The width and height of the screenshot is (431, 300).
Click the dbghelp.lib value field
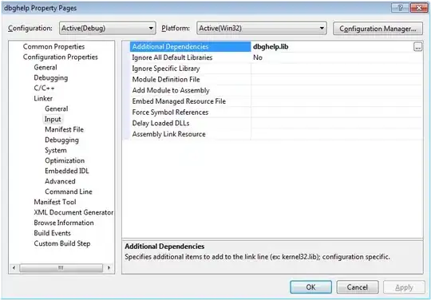tap(333, 47)
